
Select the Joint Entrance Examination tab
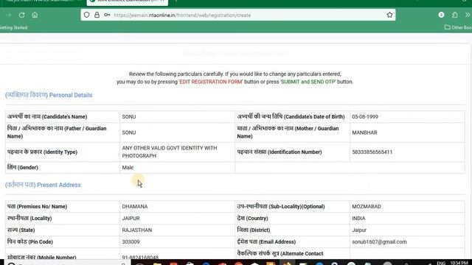(x=128, y=1)
